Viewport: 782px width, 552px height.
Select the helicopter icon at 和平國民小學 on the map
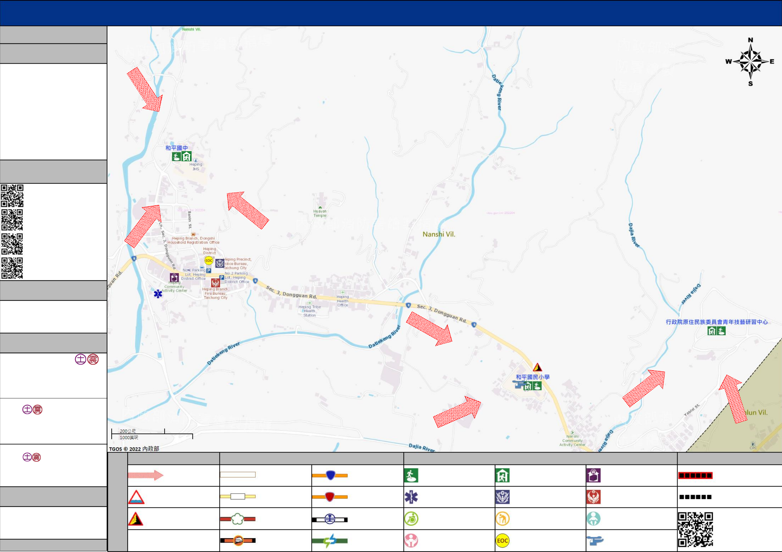pos(519,384)
